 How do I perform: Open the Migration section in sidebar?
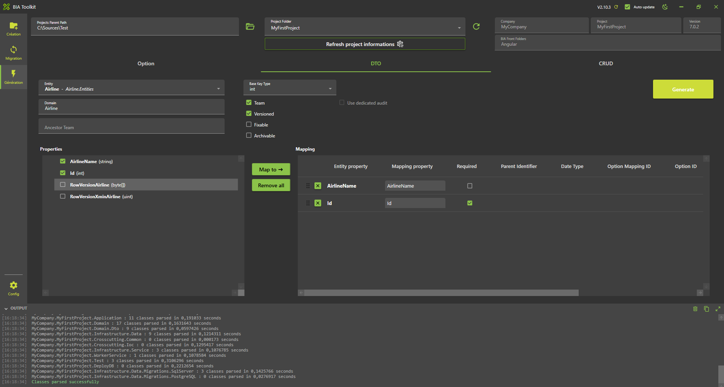click(14, 53)
